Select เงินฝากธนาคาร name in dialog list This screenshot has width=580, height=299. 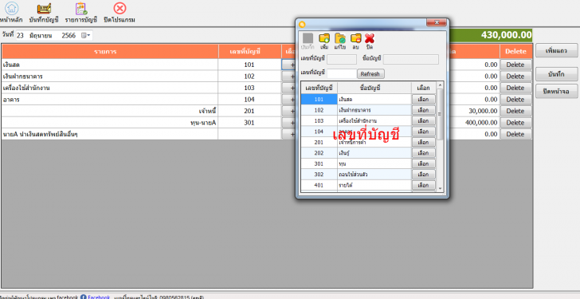374,110
